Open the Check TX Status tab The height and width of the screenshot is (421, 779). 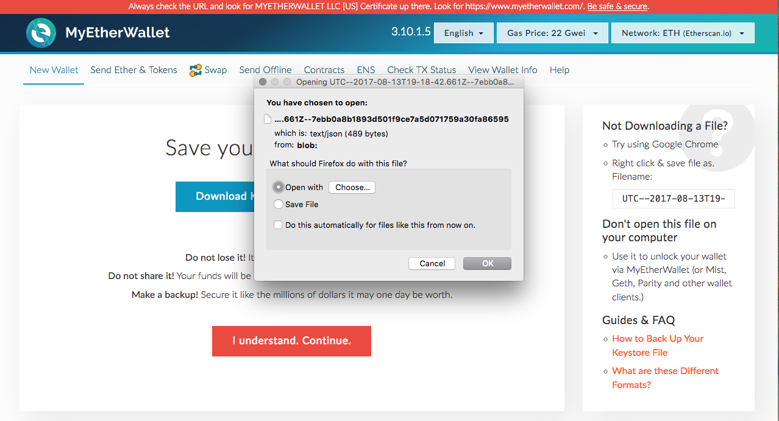[422, 69]
